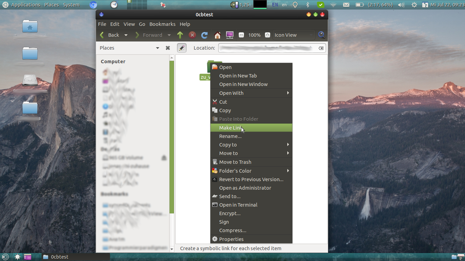465x261 pixels.
Task: Zoom out using the minus icon
Action: tap(242, 35)
